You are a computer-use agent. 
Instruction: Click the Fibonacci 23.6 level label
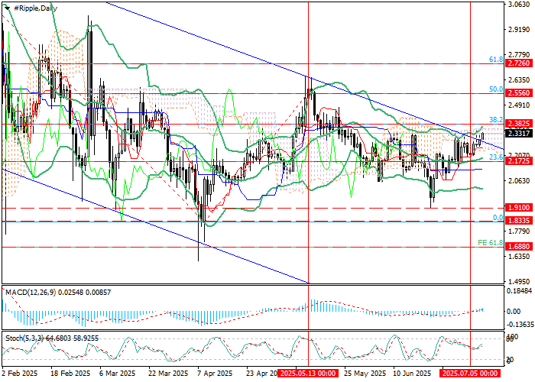[496, 157]
